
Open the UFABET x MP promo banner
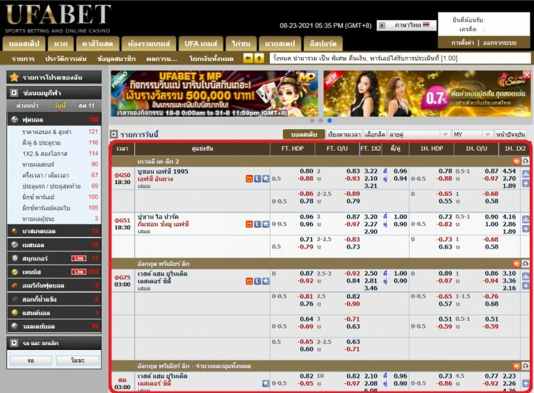(215, 94)
